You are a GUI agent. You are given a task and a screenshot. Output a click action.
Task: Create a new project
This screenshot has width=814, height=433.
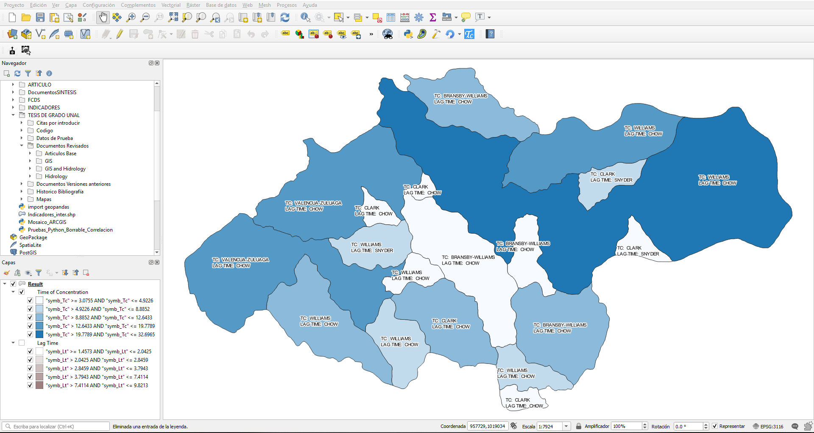tap(12, 17)
